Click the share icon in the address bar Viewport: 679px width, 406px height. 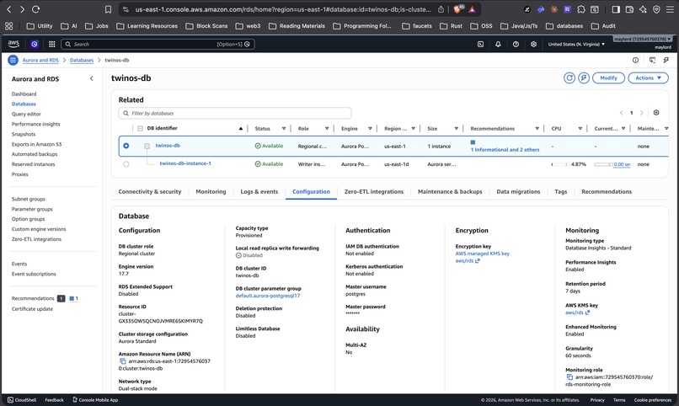pyautogui.click(x=441, y=9)
